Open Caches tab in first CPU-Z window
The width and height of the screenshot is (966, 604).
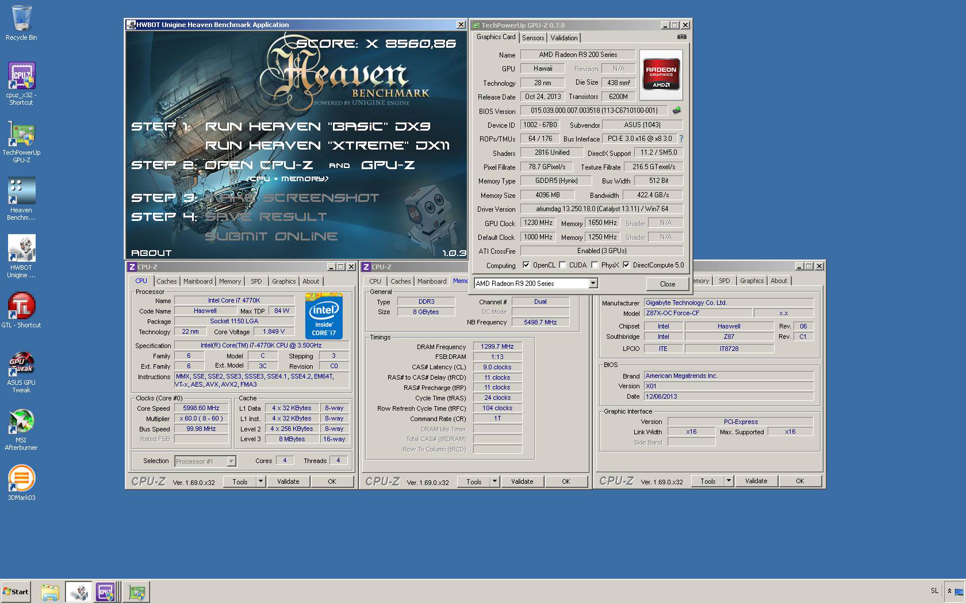click(x=167, y=281)
